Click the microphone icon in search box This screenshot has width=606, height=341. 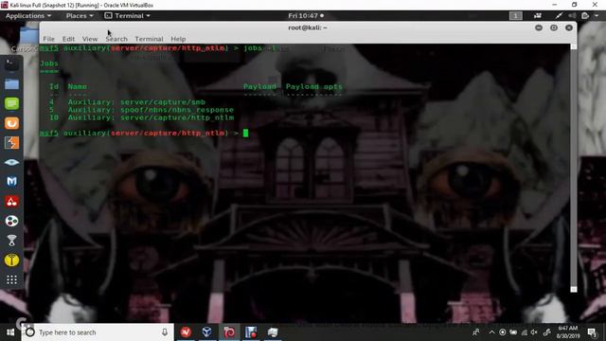point(165,332)
